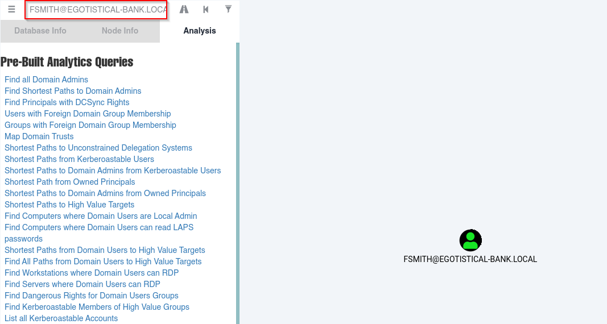The image size is (607, 324).
Task: Run Shortest Paths to High Value Targets
Action: pyautogui.click(x=69, y=205)
